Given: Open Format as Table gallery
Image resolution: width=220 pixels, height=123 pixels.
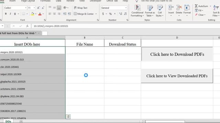Looking at the screenshot, I should tap(150, 11).
